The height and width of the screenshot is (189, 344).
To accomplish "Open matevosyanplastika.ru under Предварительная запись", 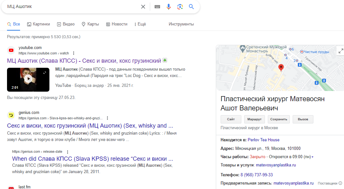I will (x=293, y=183).
